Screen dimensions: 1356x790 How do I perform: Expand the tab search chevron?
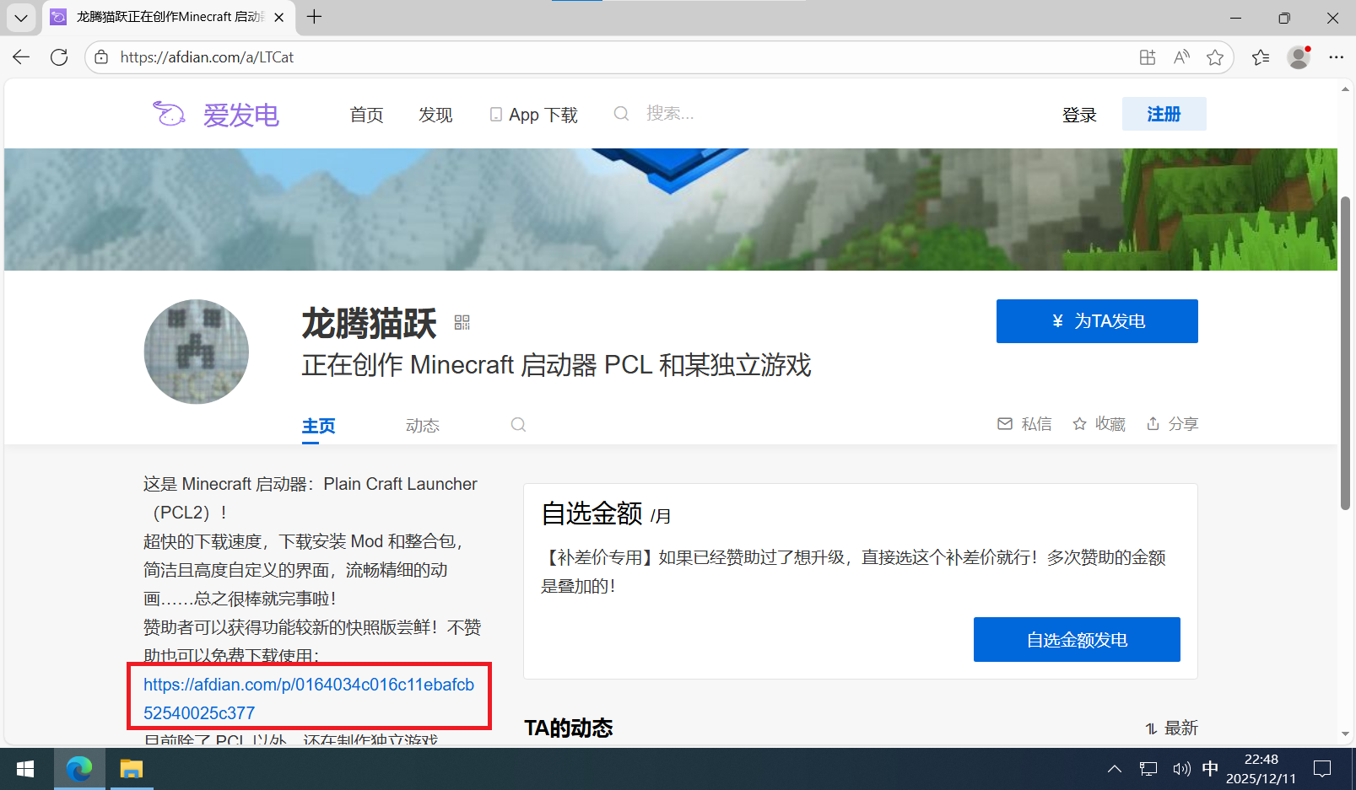[21, 17]
